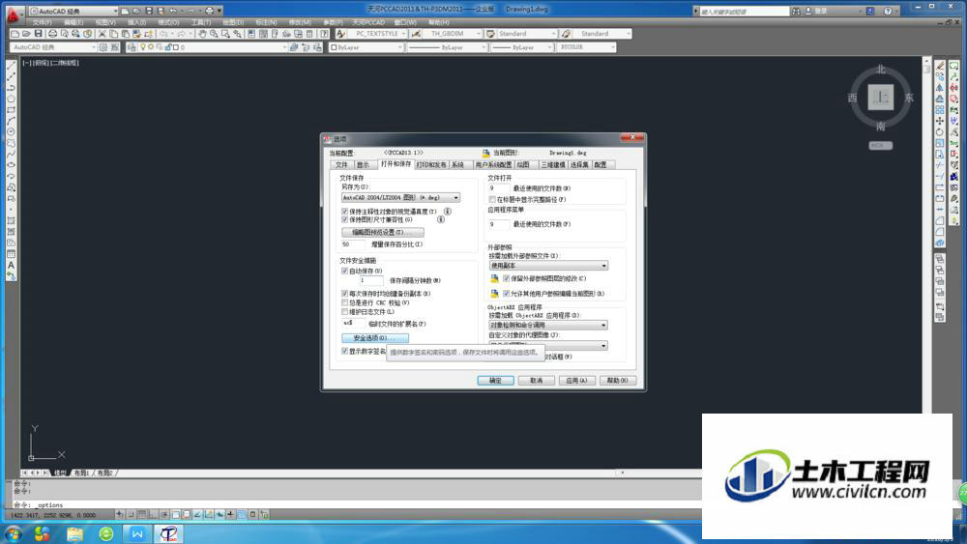The height and width of the screenshot is (544, 967).
Task: Click the New drawing icon in standard toolbar
Action: [15, 34]
